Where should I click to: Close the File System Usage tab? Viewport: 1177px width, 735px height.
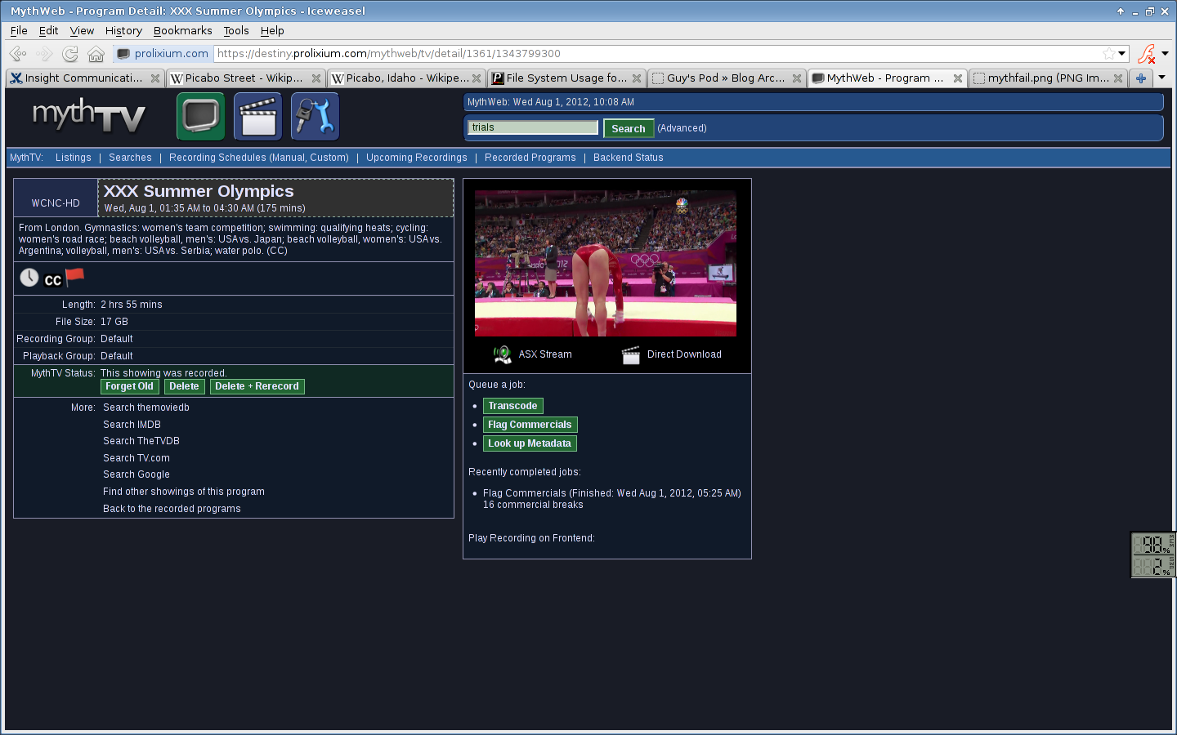(x=637, y=78)
